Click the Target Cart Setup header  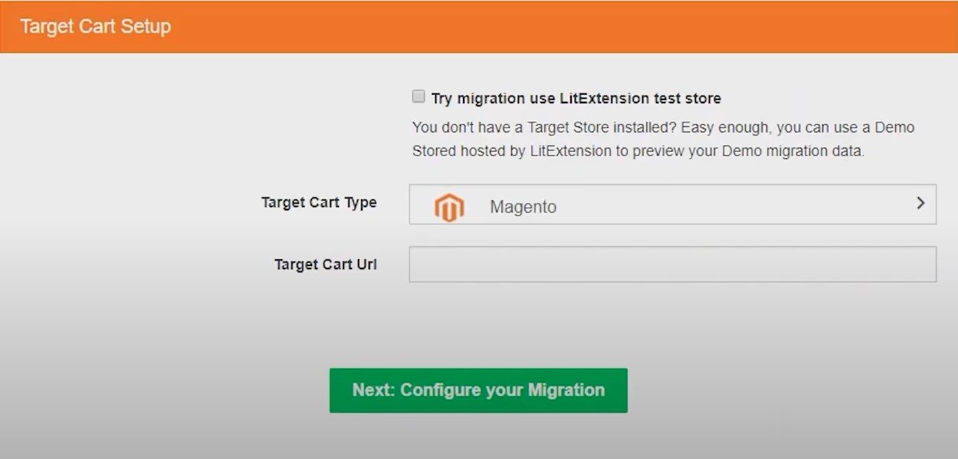click(x=95, y=25)
